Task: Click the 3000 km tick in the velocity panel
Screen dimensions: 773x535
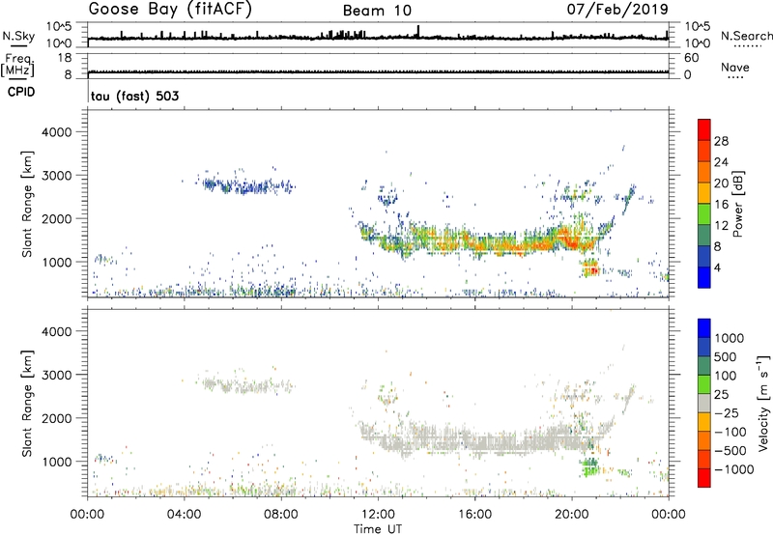Action: tap(57, 375)
